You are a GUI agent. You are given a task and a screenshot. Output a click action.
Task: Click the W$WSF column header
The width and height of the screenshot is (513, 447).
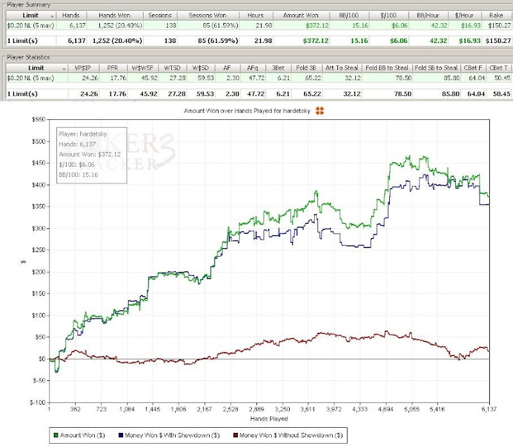click(142, 68)
